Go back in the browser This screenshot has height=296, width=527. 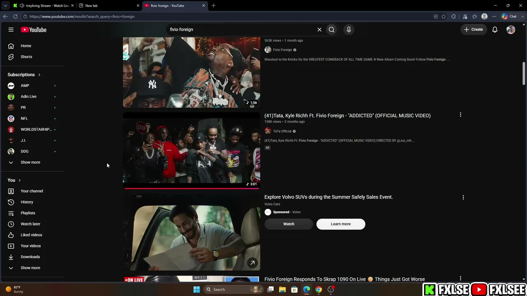(x=5, y=16)
